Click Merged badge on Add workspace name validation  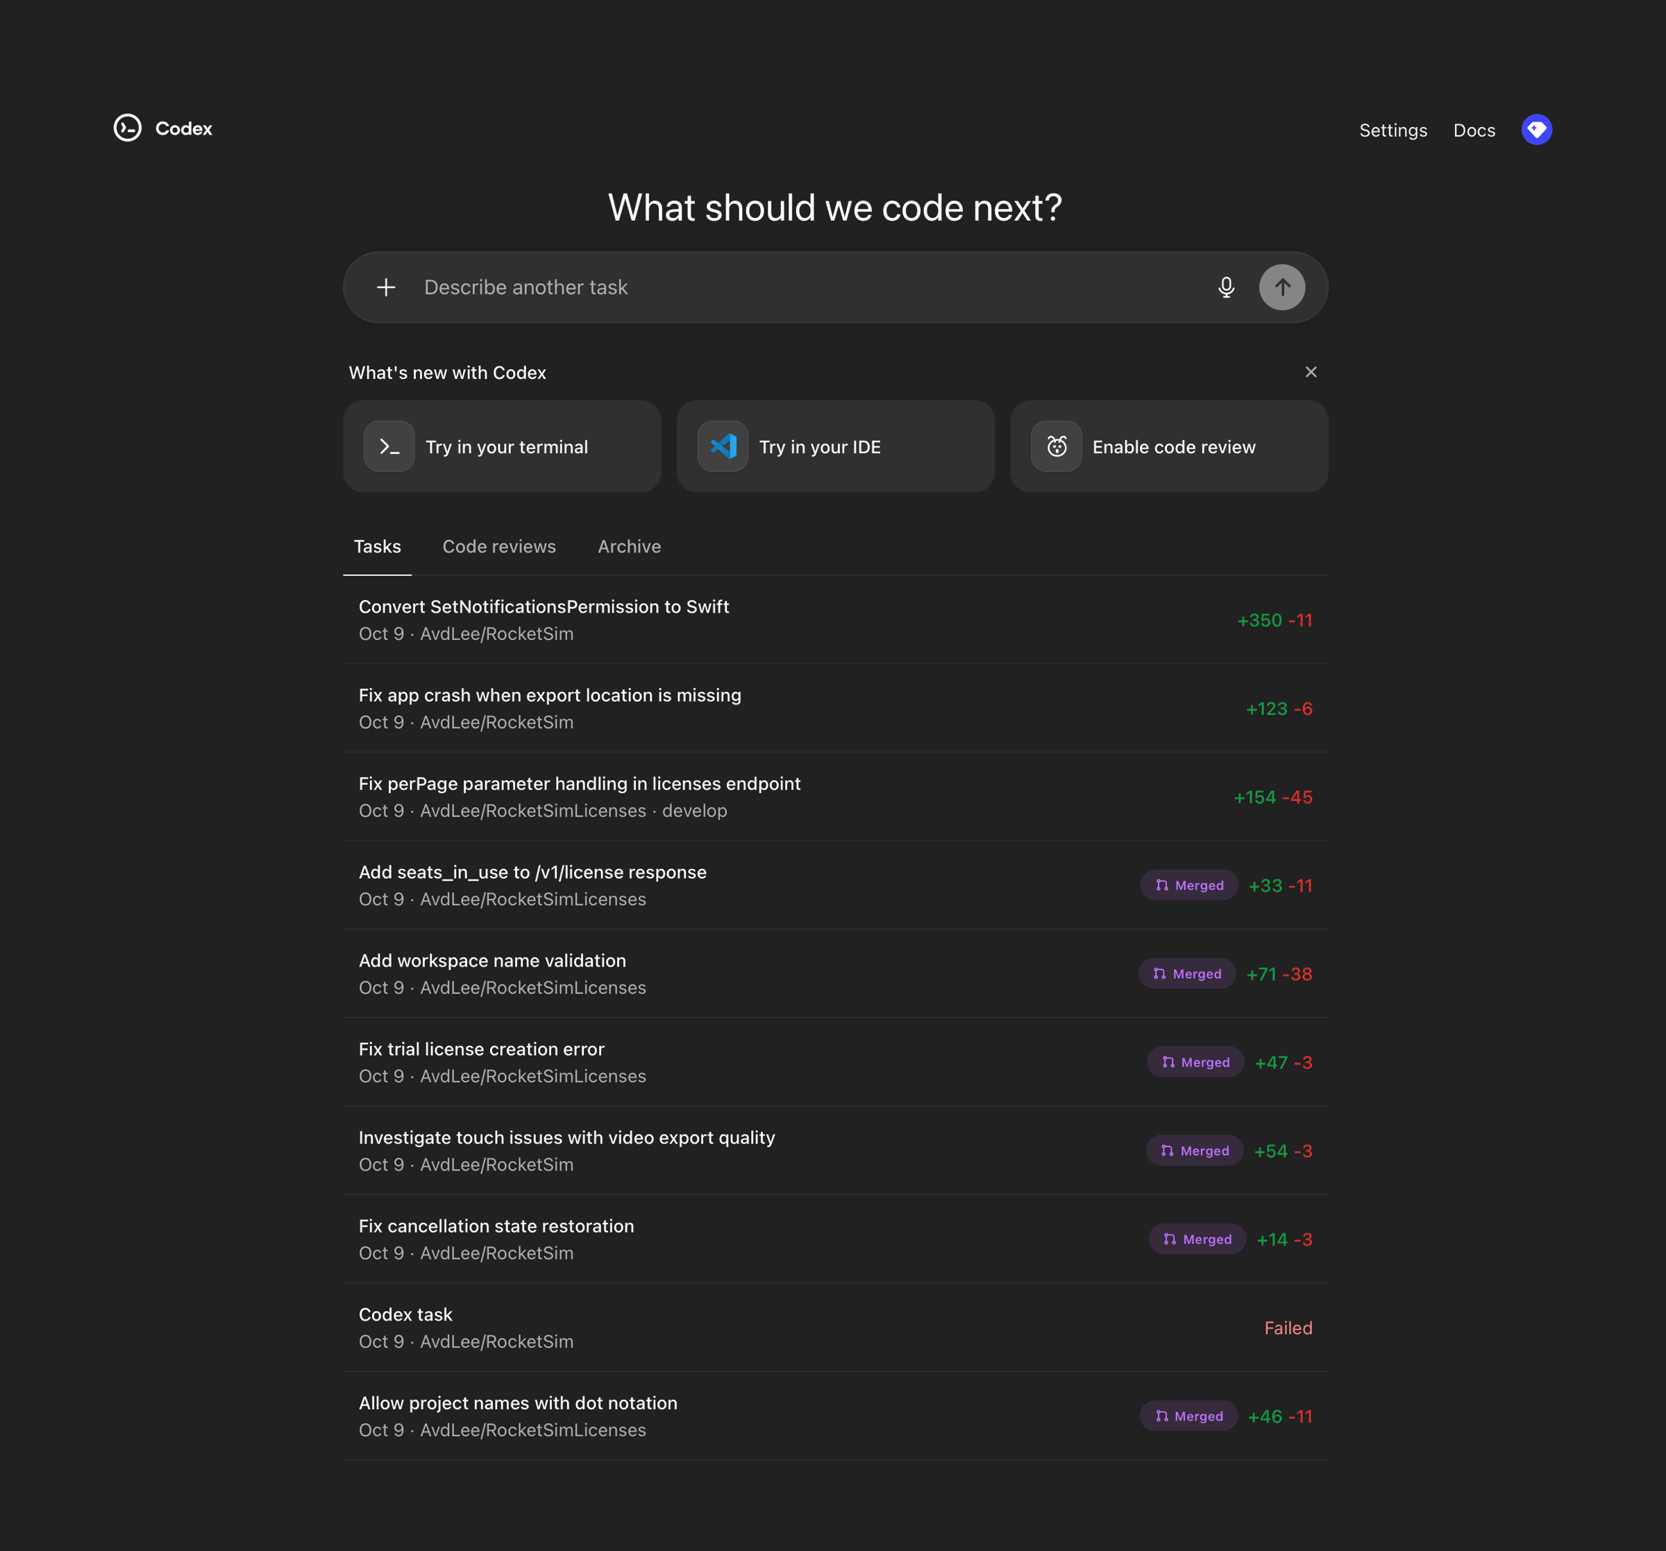1186,974
